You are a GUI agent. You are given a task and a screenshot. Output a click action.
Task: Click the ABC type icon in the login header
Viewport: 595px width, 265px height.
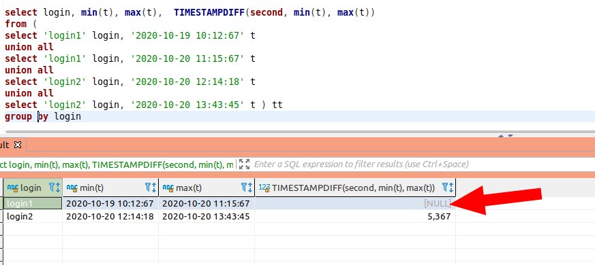pyautogui.click(x=12, y=188)
